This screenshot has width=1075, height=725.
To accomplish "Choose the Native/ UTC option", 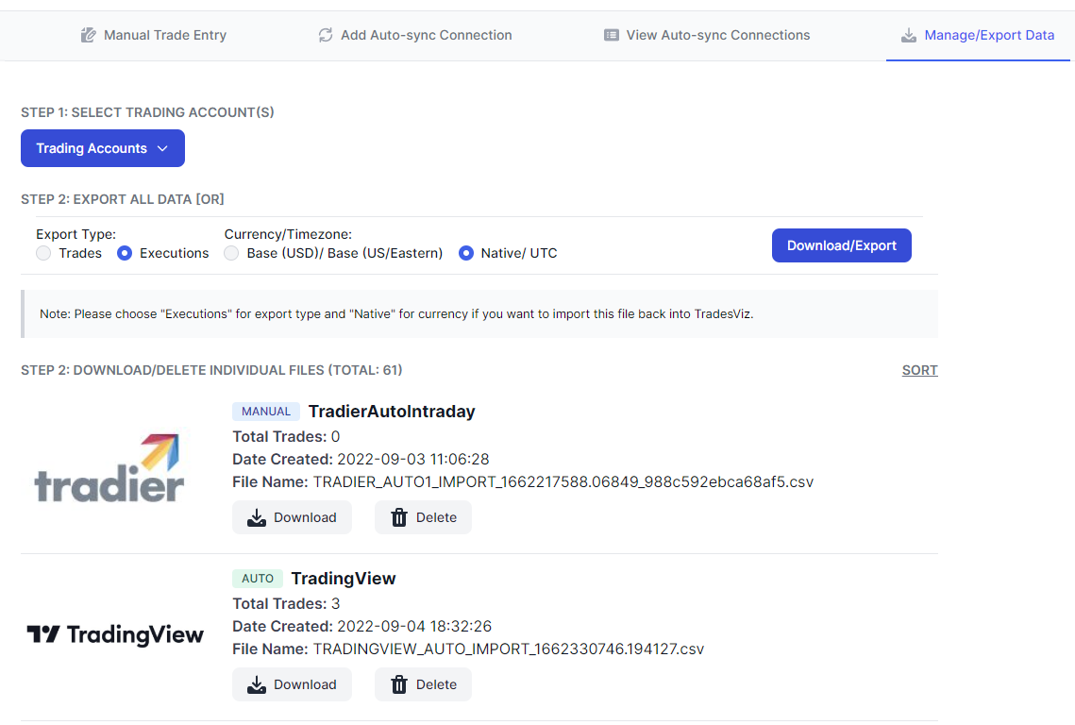I will 466,253.
